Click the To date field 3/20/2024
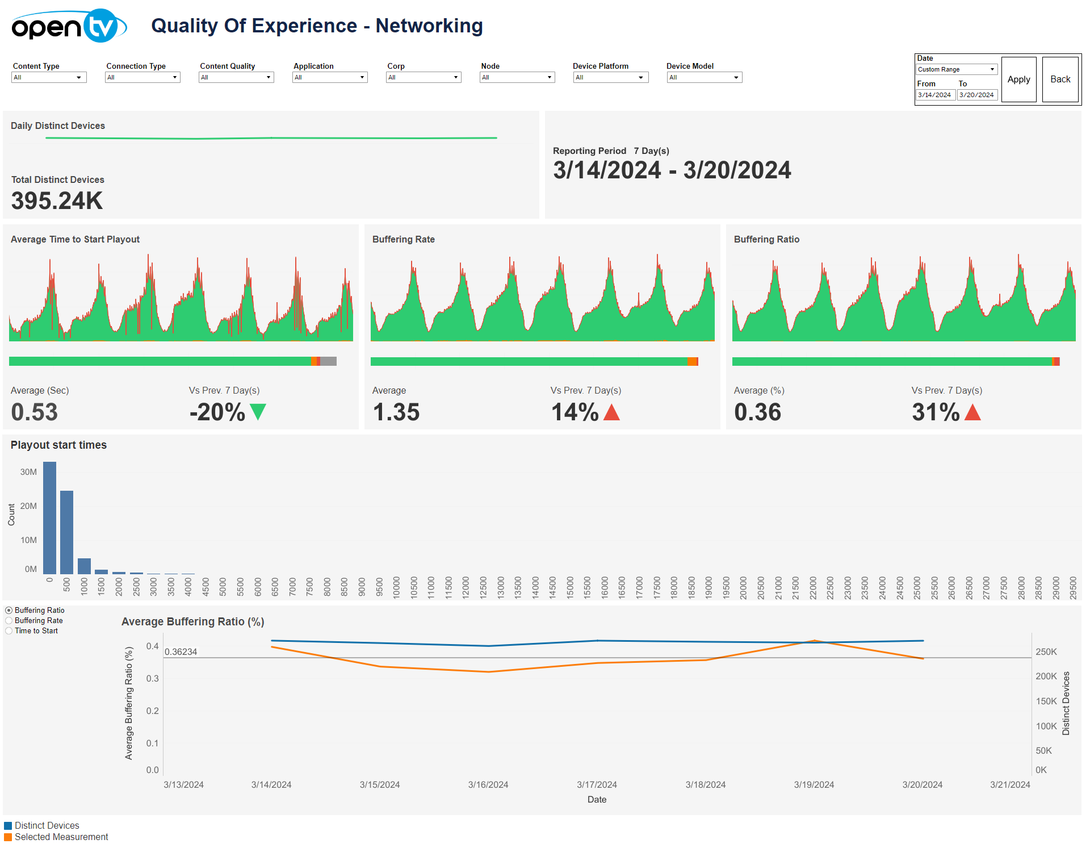The height and width of the screenshot is (848, 1090). pyautogui.click(x=977, y=95)
